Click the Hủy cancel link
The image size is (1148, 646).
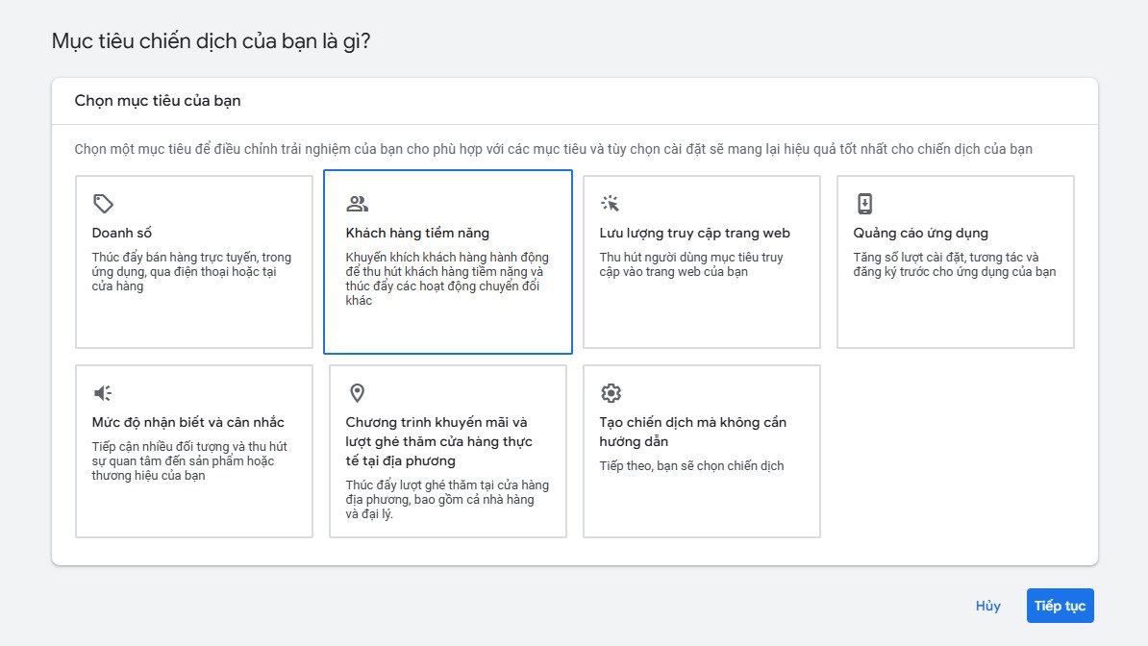[987, 606]
